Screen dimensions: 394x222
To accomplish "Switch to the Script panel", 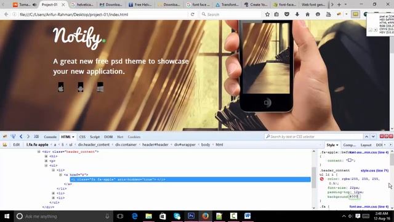I will pos(95,137).
